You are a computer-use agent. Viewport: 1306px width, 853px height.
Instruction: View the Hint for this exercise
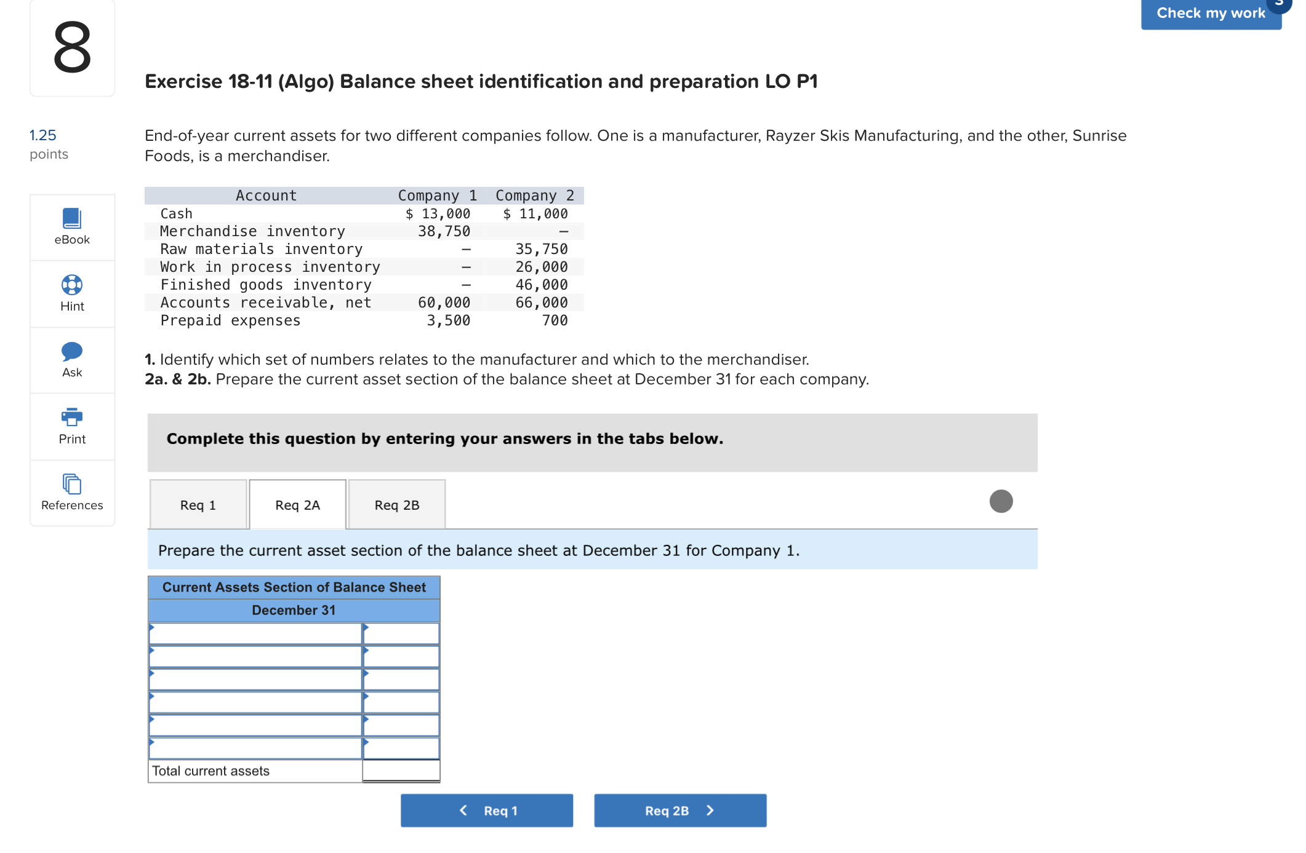coord(71,294)
